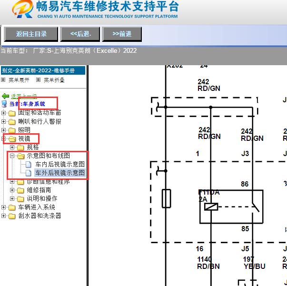Collapse the 视镜 folder node
This screenshot has width=287, height=286.
coord(3,138)
